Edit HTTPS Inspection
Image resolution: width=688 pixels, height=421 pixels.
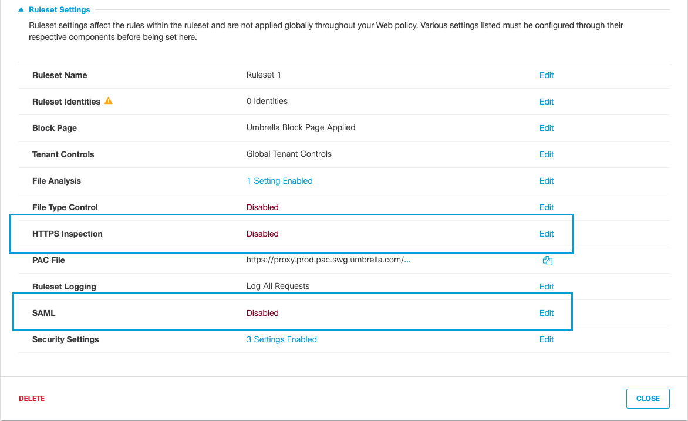(546, 233)
